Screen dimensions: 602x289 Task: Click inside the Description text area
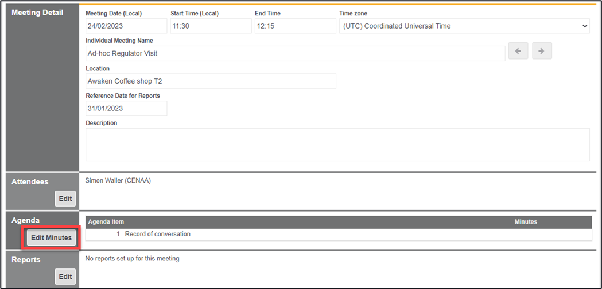(x=337, y=145)
